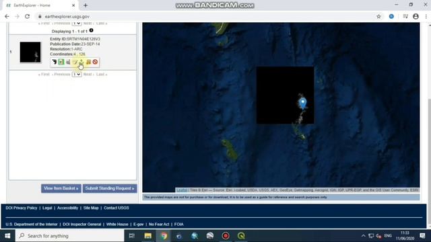431x242 pixels.
Task: Open Site Map footer link
Action: coord(91,208)
